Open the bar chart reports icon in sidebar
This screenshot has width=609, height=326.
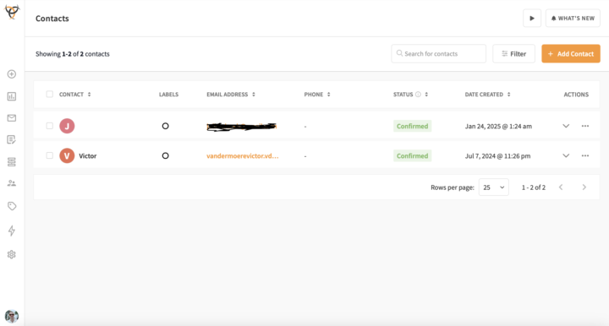pos(12,96)
